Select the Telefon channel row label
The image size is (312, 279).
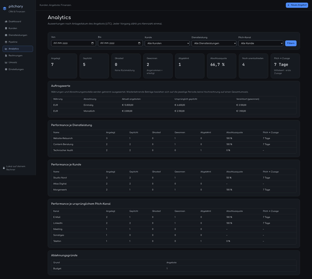(x=57, y=241)
